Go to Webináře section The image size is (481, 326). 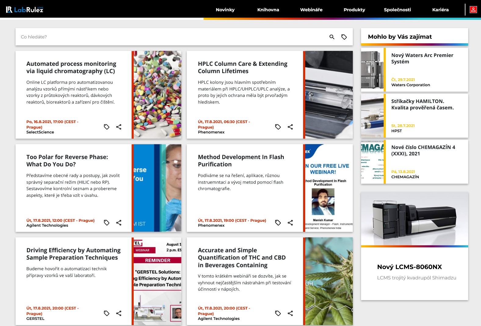click(x=311, y=10)
